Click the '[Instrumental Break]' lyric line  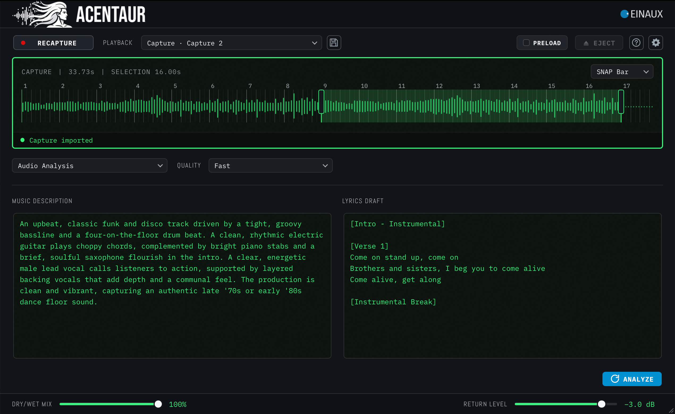[x=393, y=302]
